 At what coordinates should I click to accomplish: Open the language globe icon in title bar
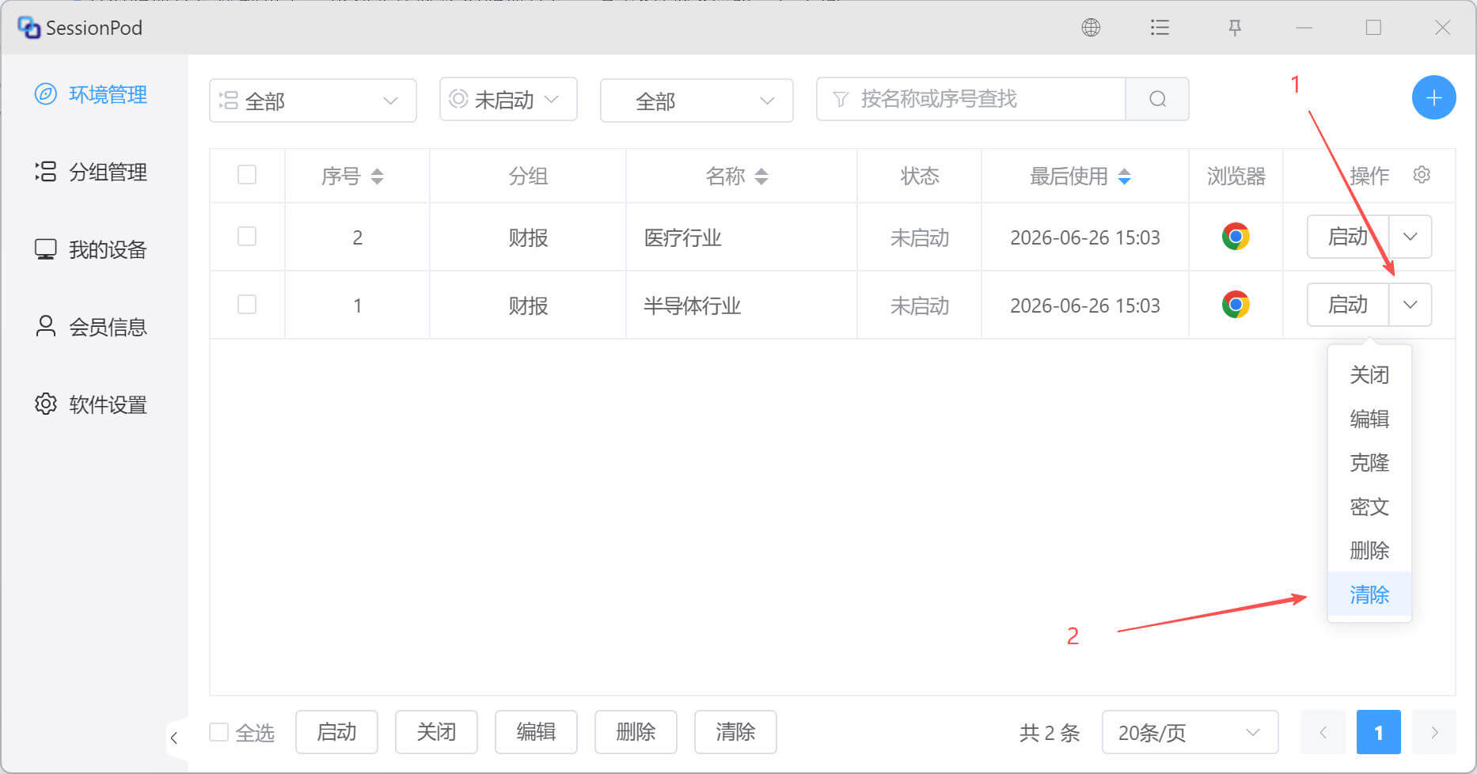1091,28
